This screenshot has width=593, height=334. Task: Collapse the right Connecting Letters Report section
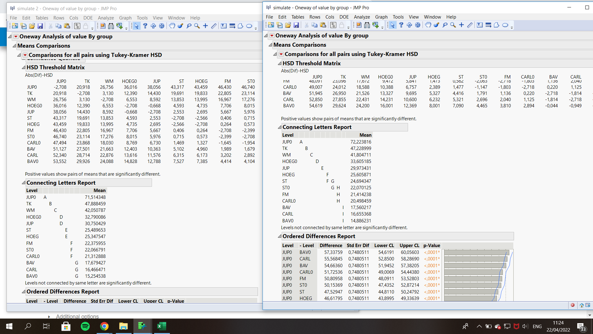click(x=280, y=127)
